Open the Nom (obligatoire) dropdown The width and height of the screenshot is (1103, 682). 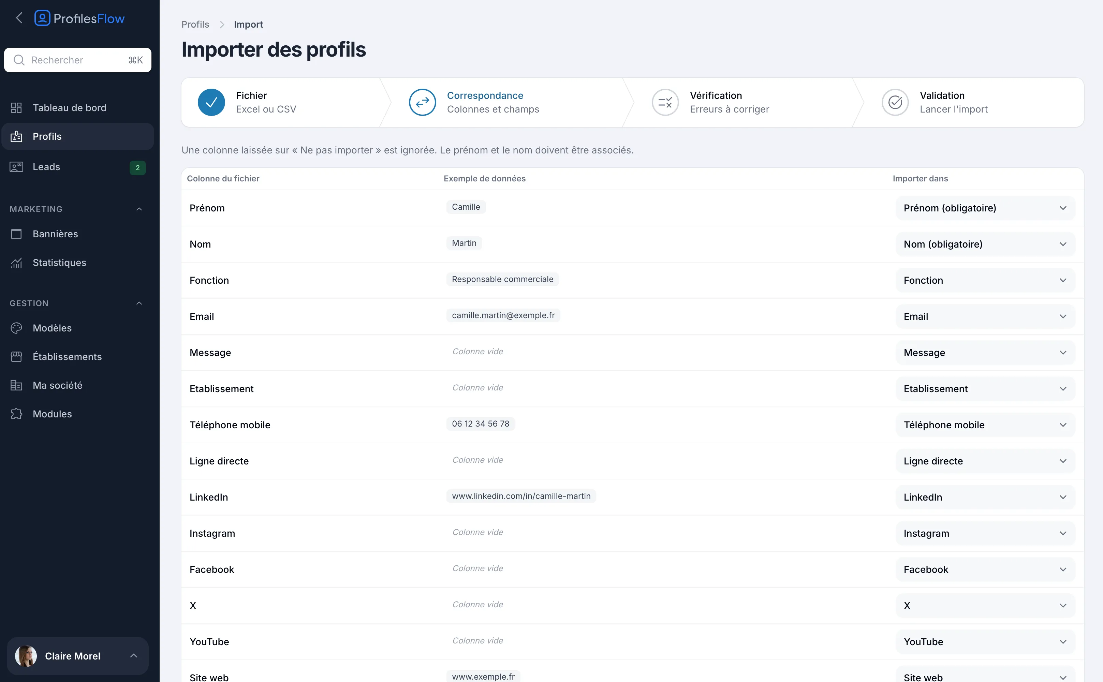(x=985, y=244)
